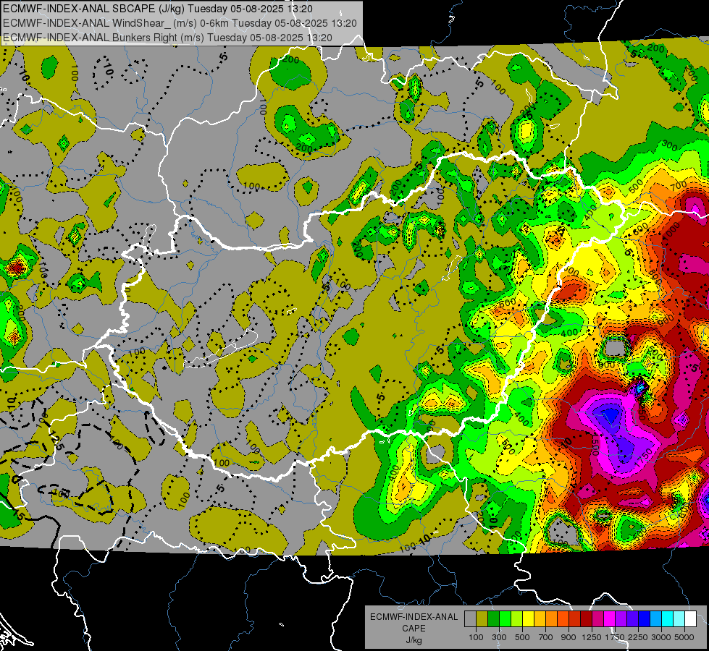Click the 900 tick label on legend scale

coord(569,637)
